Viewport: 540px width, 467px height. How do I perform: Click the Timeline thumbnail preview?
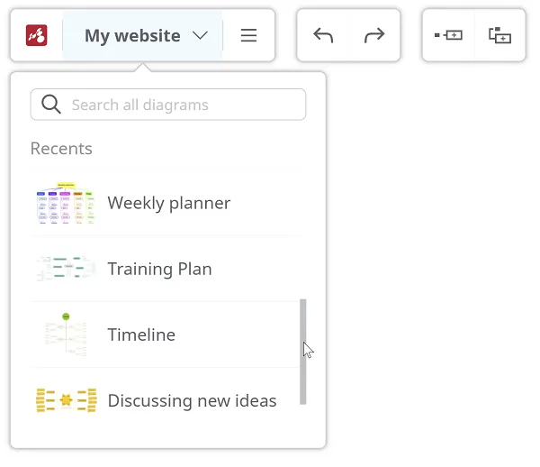tap(66, 334)
